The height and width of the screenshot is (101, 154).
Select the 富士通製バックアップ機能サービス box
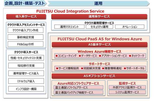(x=78, y=92)
